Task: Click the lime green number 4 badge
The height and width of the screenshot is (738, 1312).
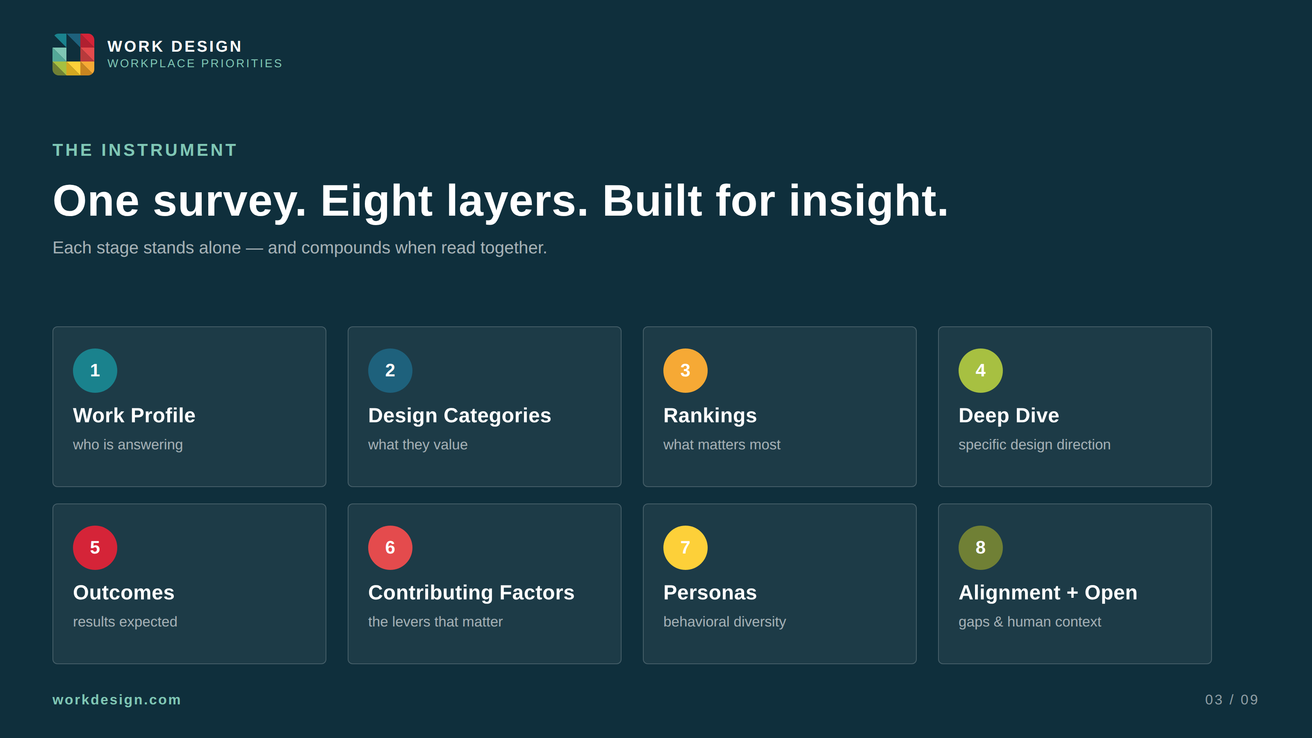Action: pos(980,370)
